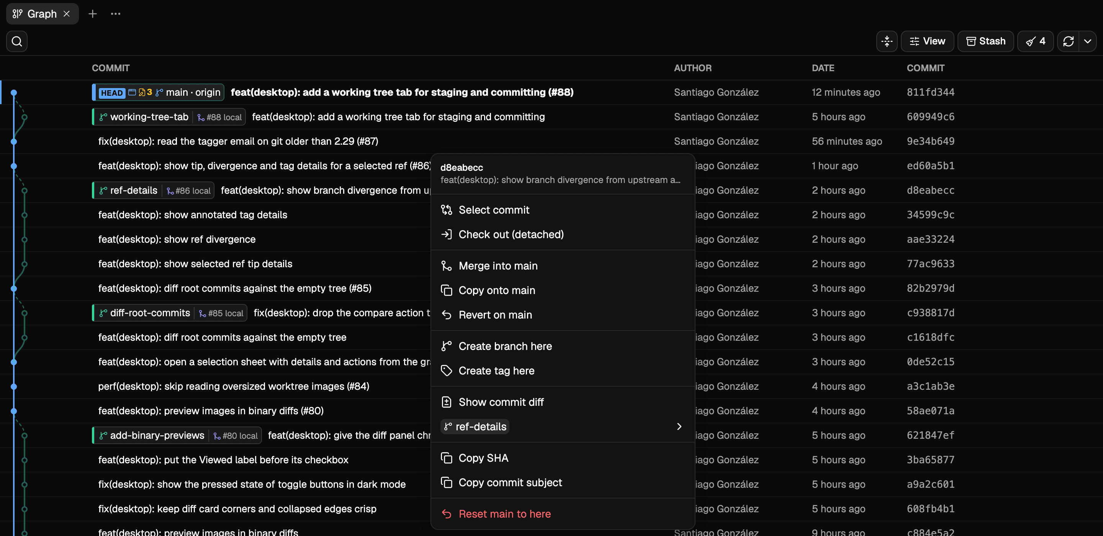Click the add-binary-previews branch label
1103x536 pixels.
pos(152,435)
